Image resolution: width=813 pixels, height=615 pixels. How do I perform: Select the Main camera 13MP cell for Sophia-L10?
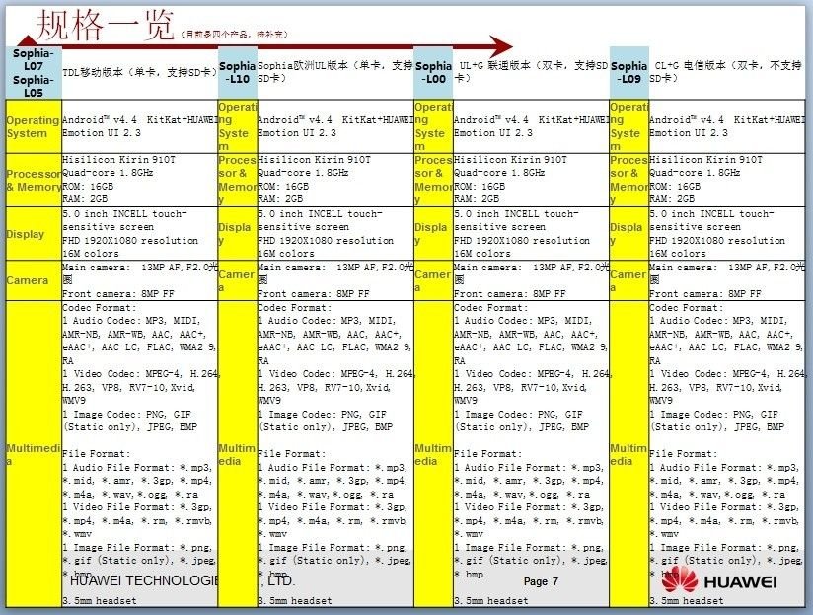(x=335, y=280)
